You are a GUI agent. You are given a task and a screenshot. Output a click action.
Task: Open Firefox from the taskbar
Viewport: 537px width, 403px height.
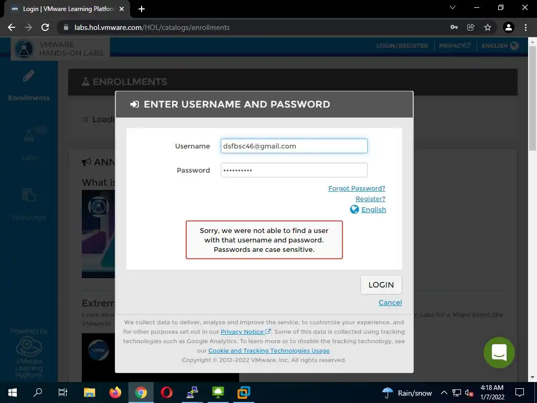coord(115,393)
